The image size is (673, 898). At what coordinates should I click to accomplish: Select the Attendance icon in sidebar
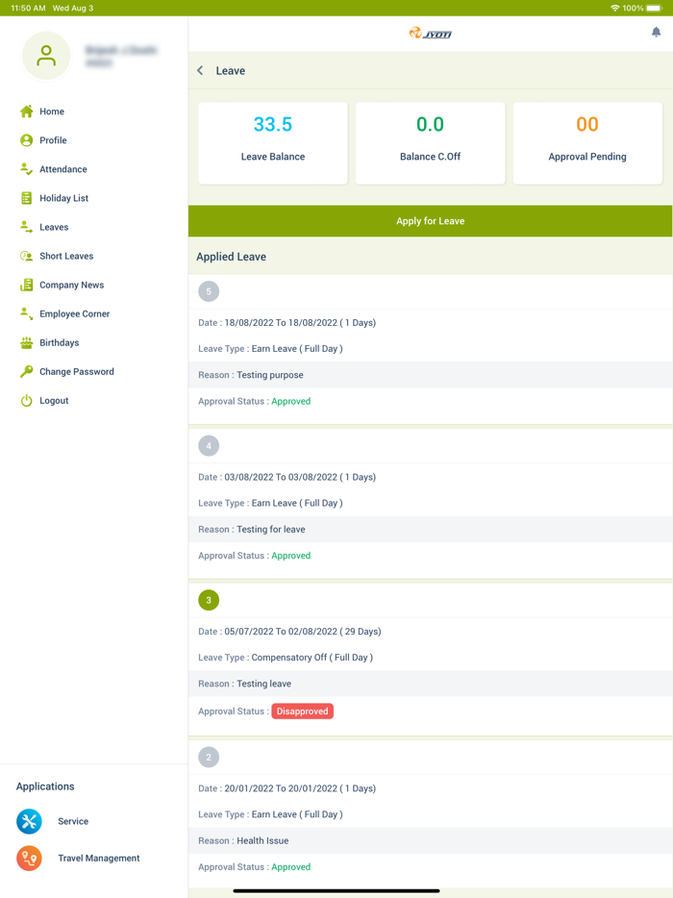(x=26, y=169)
